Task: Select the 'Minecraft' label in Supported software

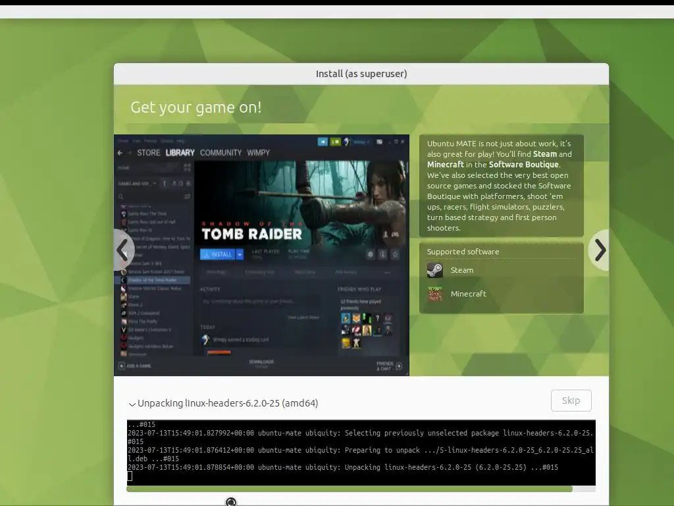Action: coord(468,294)
